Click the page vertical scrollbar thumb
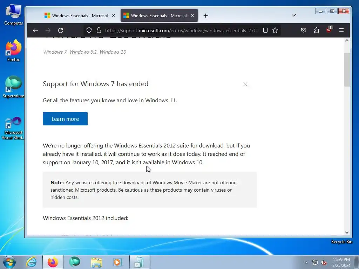This screenshot has height=269, width=359. pos(347,70)
